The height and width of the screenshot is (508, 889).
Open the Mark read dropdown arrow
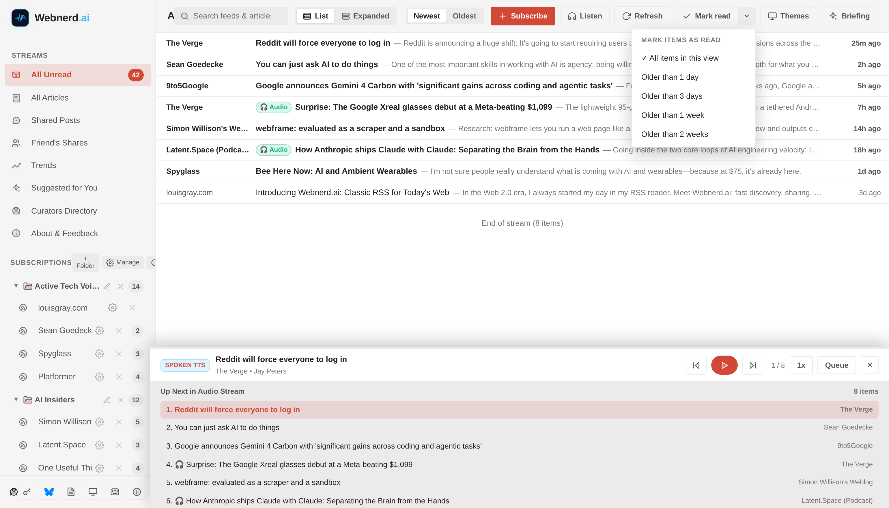pyautogui.click(x=746, y=16)
